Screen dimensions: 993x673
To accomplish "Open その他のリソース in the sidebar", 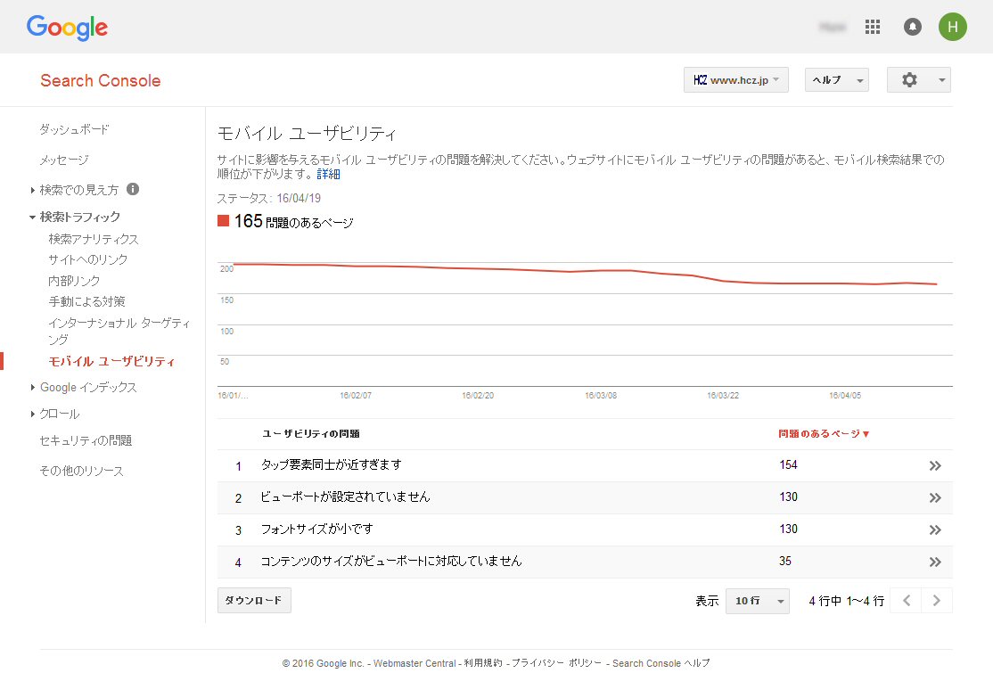I will click(x=81, y=471).
